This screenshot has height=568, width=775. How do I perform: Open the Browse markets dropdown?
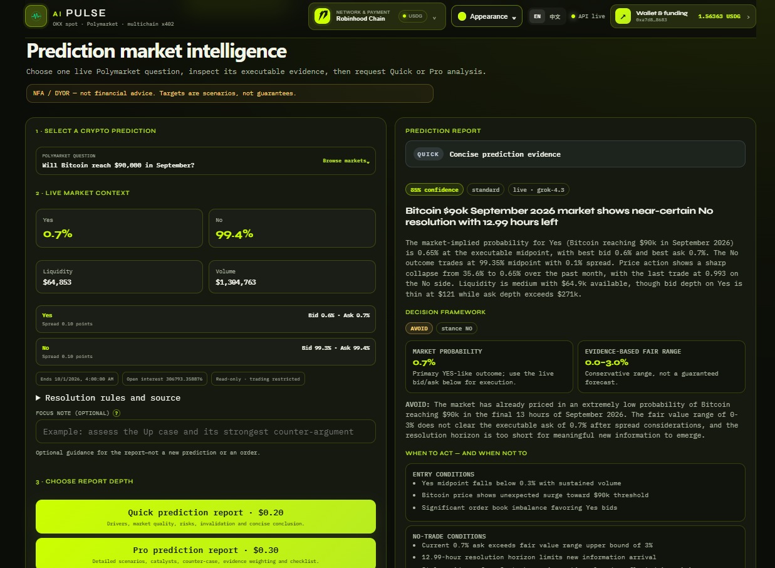346,161
